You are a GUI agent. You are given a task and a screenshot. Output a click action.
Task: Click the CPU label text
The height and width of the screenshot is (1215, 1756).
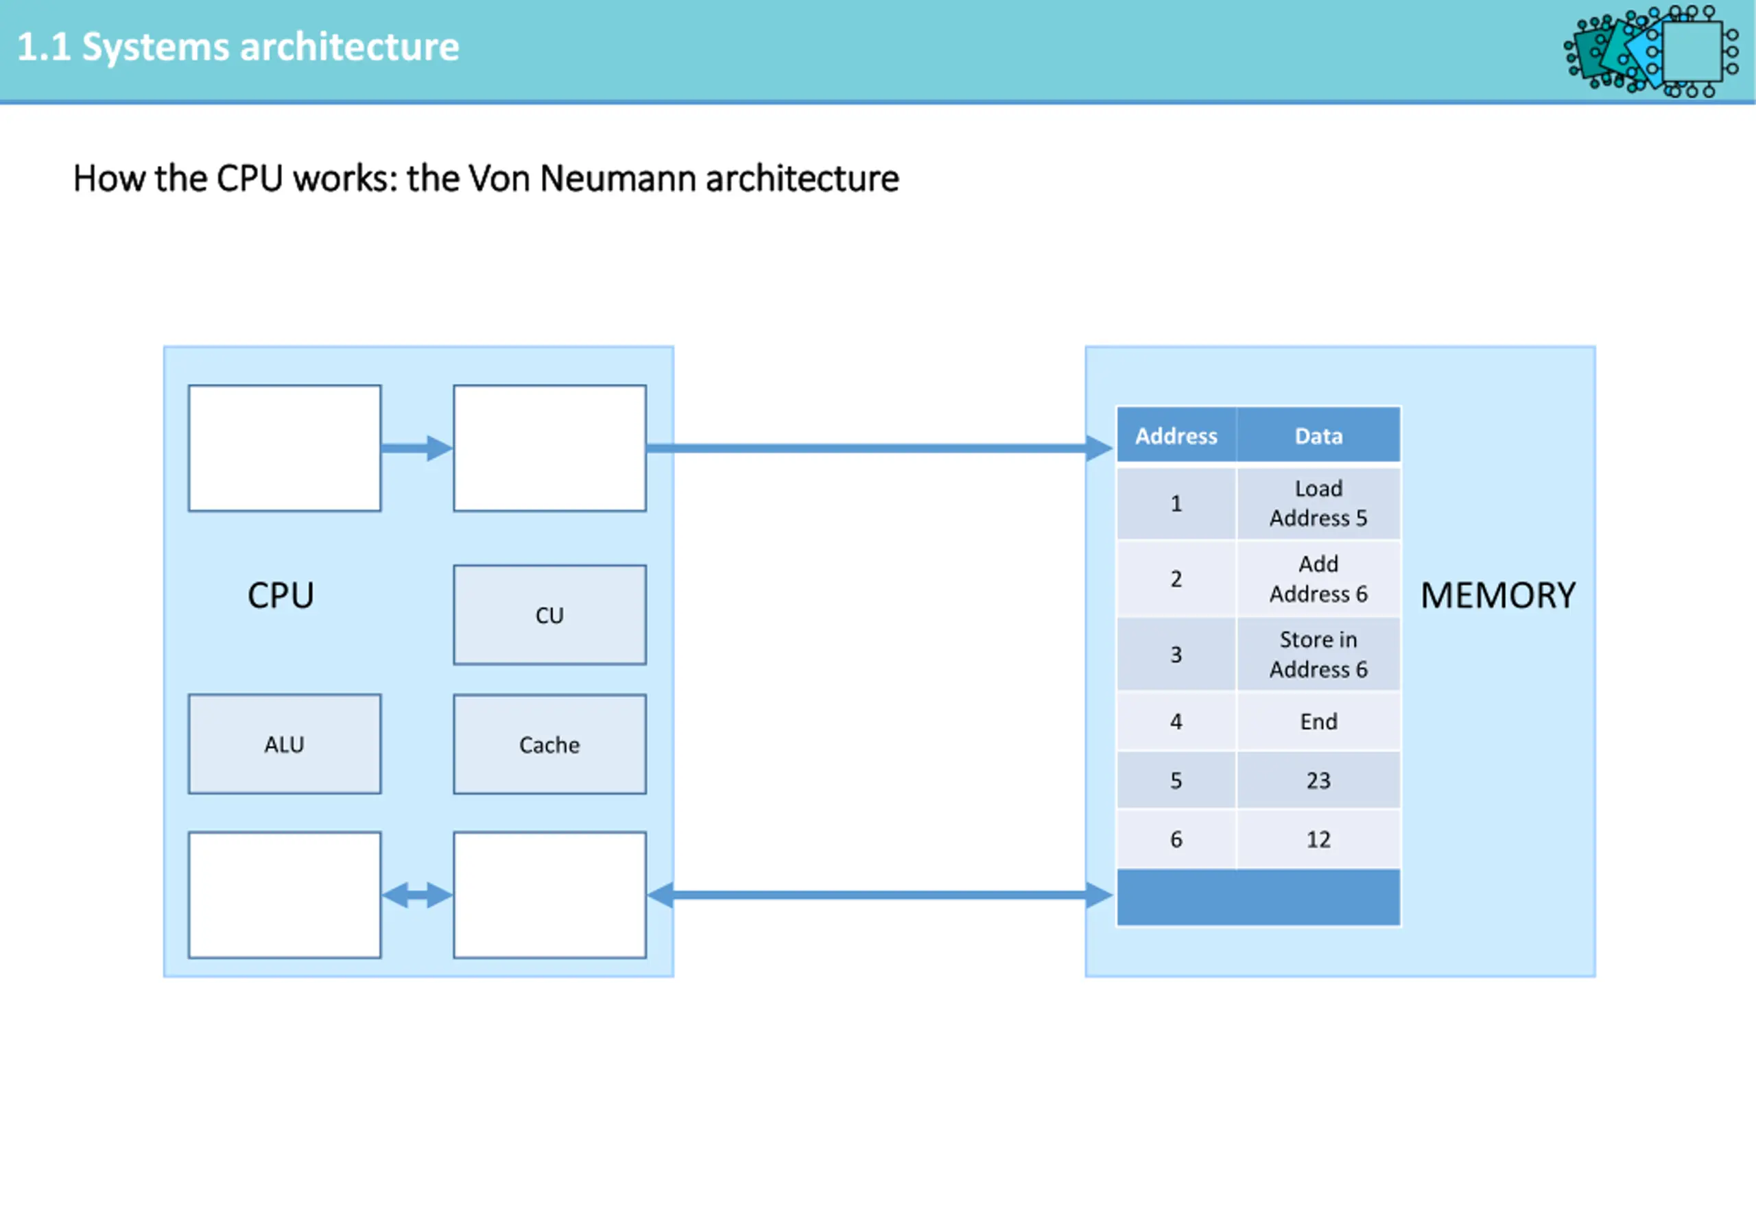pyautogui.click(x=281, y=595)
